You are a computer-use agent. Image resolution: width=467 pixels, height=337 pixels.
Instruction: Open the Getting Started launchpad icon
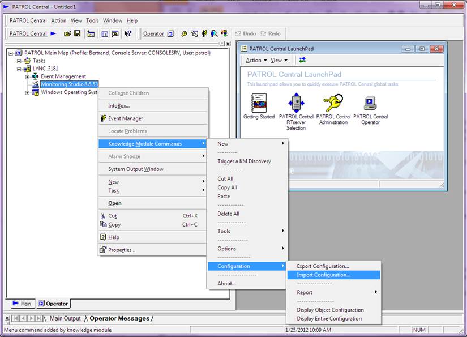pyautogui.click(x=259, y=103)
